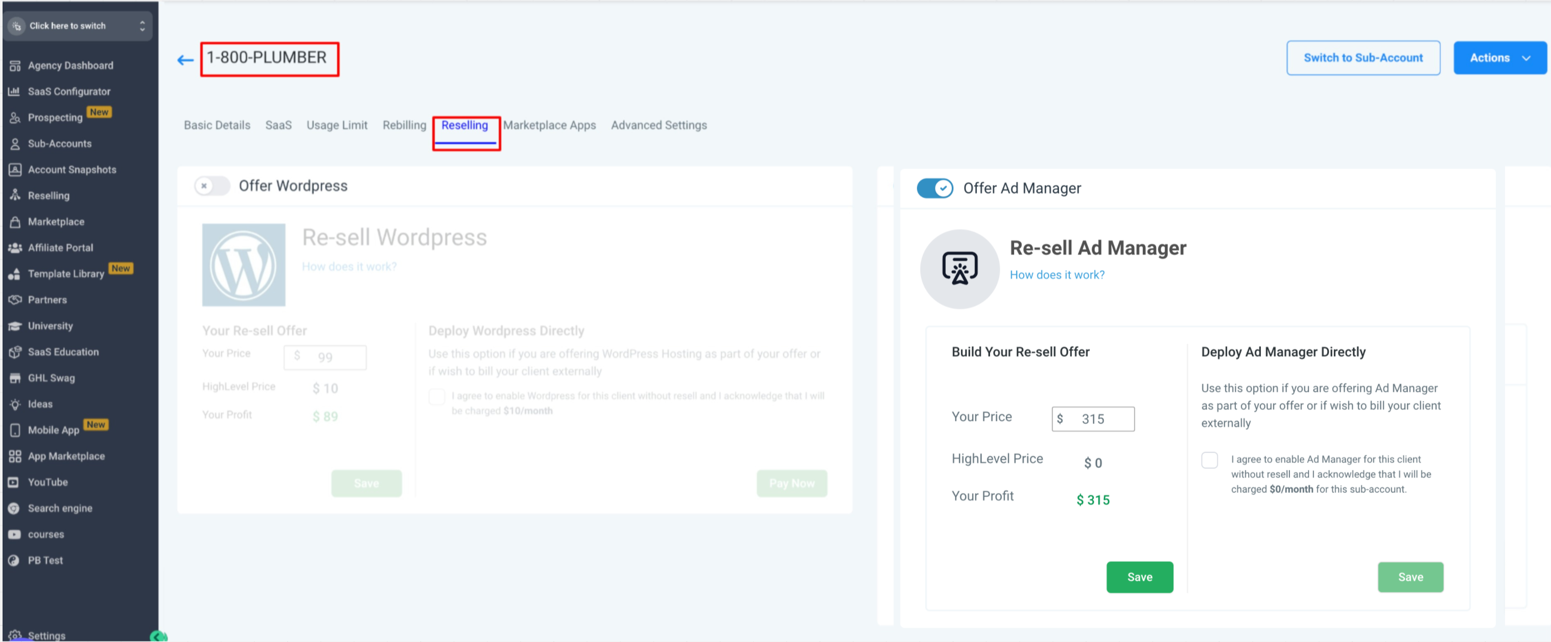Open Settings gear in sidebar

[15, 635]
